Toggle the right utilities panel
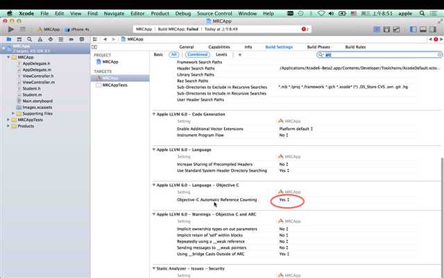The height and width of the screenshot is (278, 444). [x=433, y=29]
